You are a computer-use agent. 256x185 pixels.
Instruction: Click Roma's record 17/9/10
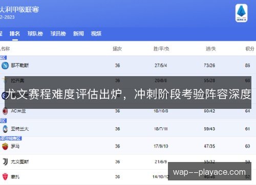[x=161, y=146]
